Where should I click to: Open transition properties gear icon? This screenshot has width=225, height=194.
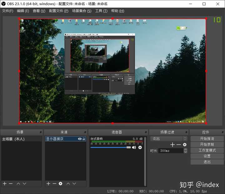pyautogui.click(x=185, y=145)
